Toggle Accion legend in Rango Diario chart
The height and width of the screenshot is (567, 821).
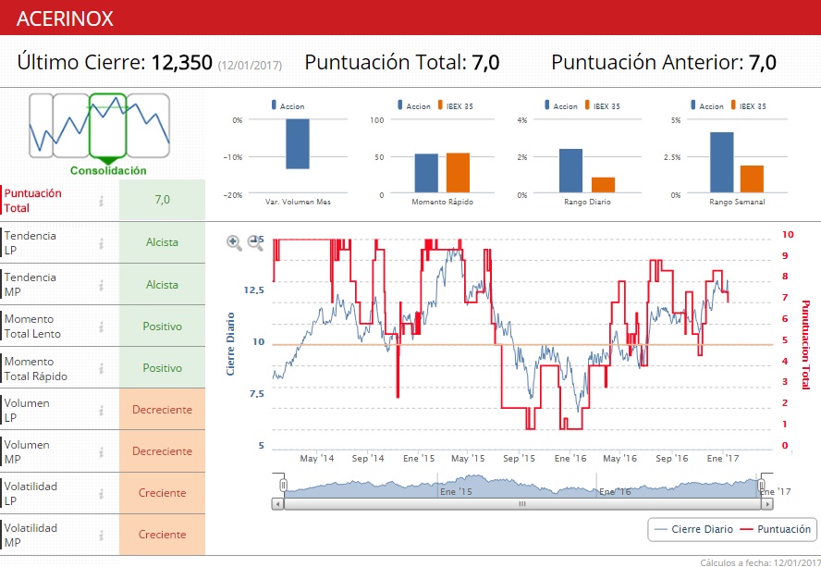tap(561, 105)
